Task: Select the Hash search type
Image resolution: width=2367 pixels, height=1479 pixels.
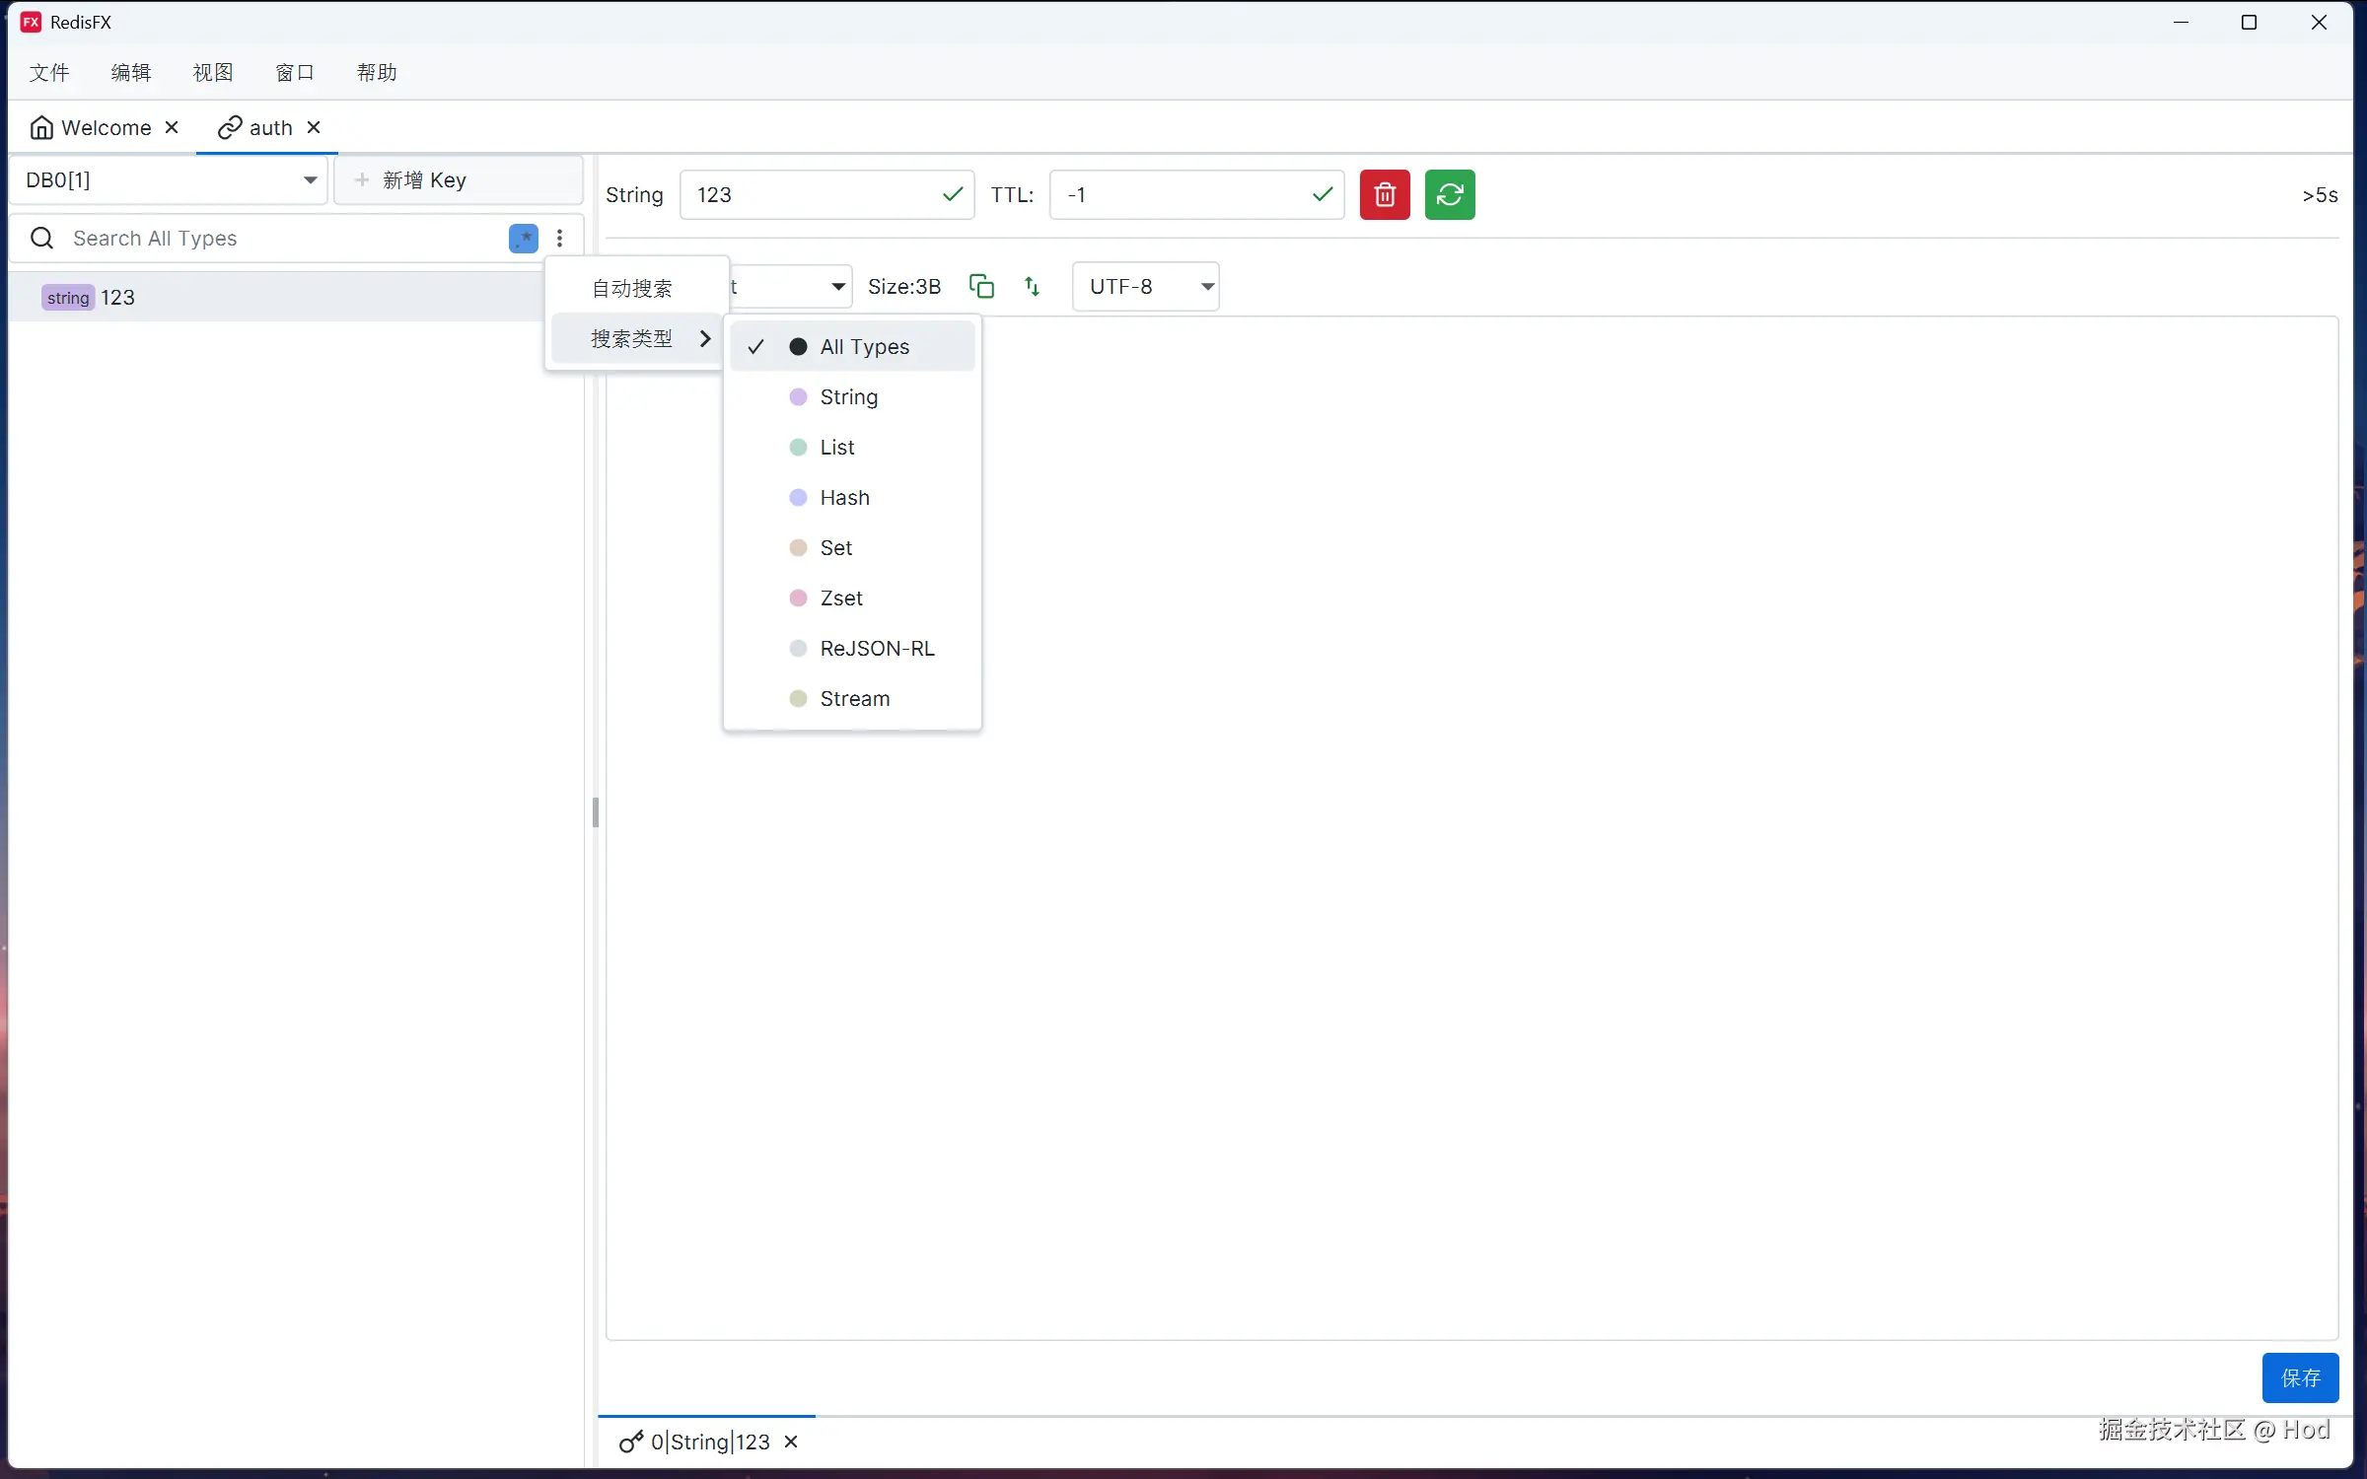Action: click(844, 497)
